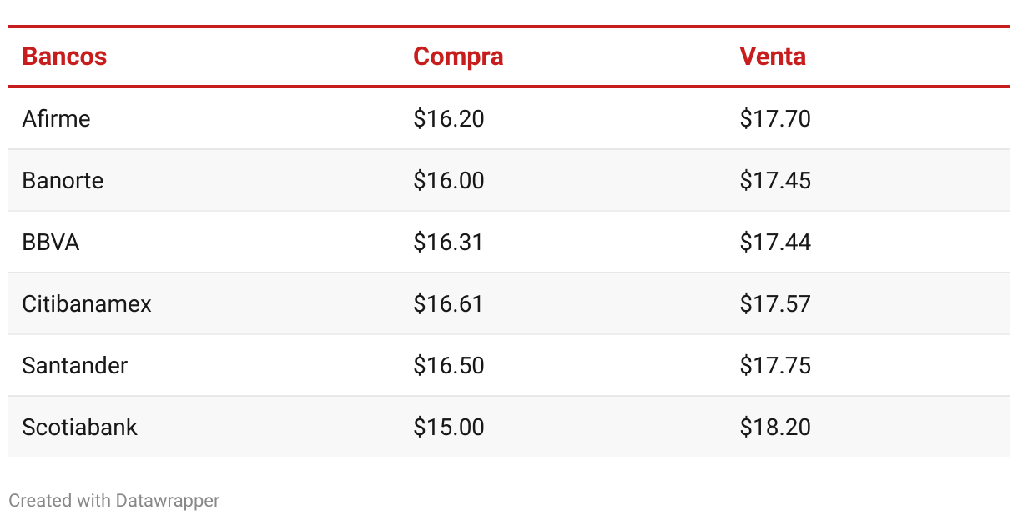The image size is (1018, 520).
Task: Click Afirme's $16.20 compra value
Action: coord(449,118)
